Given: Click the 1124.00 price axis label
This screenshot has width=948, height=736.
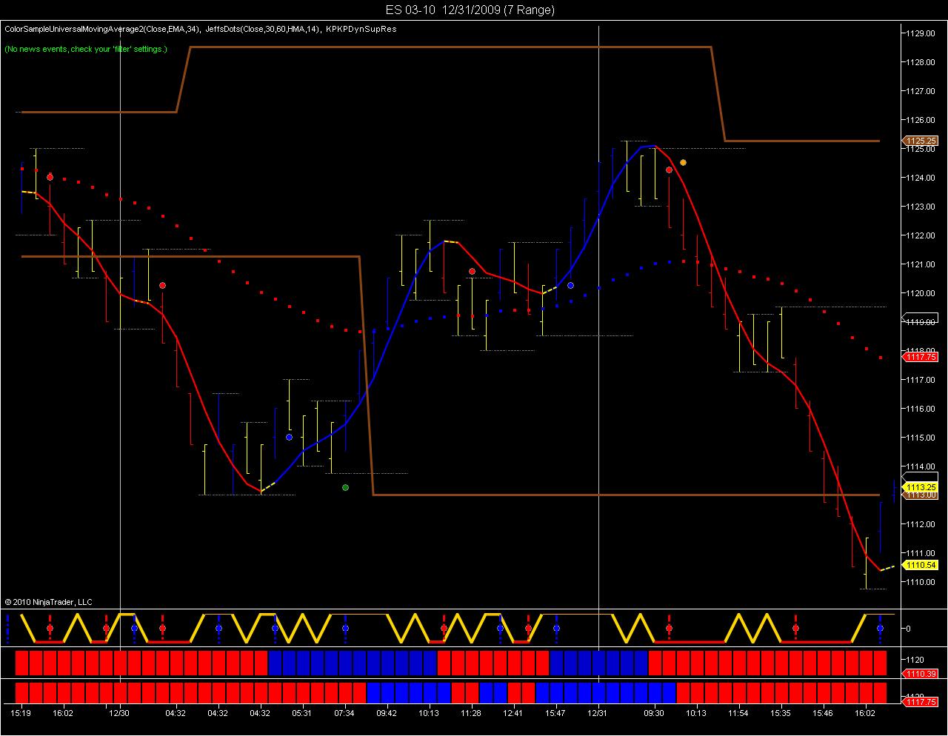Looking at the screenshot, I should point(921,178).
